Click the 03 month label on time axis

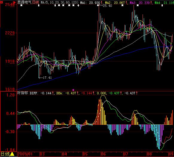tap(42, 154)
